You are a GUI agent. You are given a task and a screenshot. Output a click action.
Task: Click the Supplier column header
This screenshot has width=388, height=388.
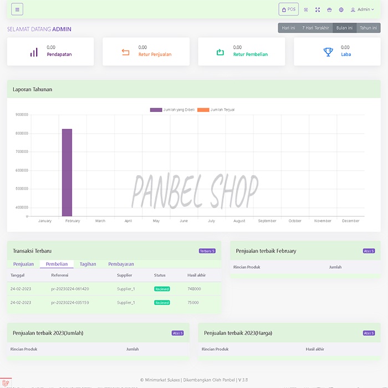[x=125, y=275]
